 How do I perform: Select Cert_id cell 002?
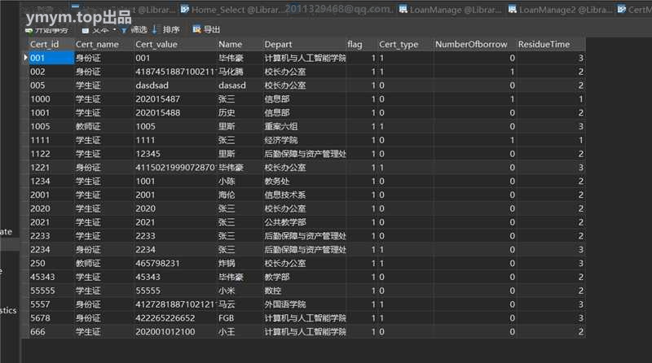click(x=51, y=72)
